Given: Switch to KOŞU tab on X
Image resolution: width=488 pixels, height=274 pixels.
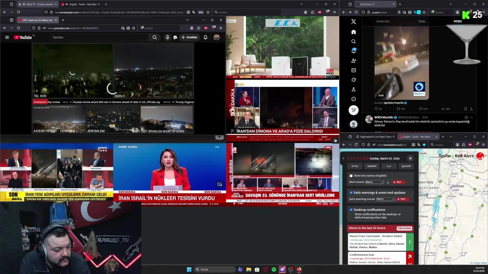Looking at the screenshot, I should pyautogui.click(x=457, y=21).
